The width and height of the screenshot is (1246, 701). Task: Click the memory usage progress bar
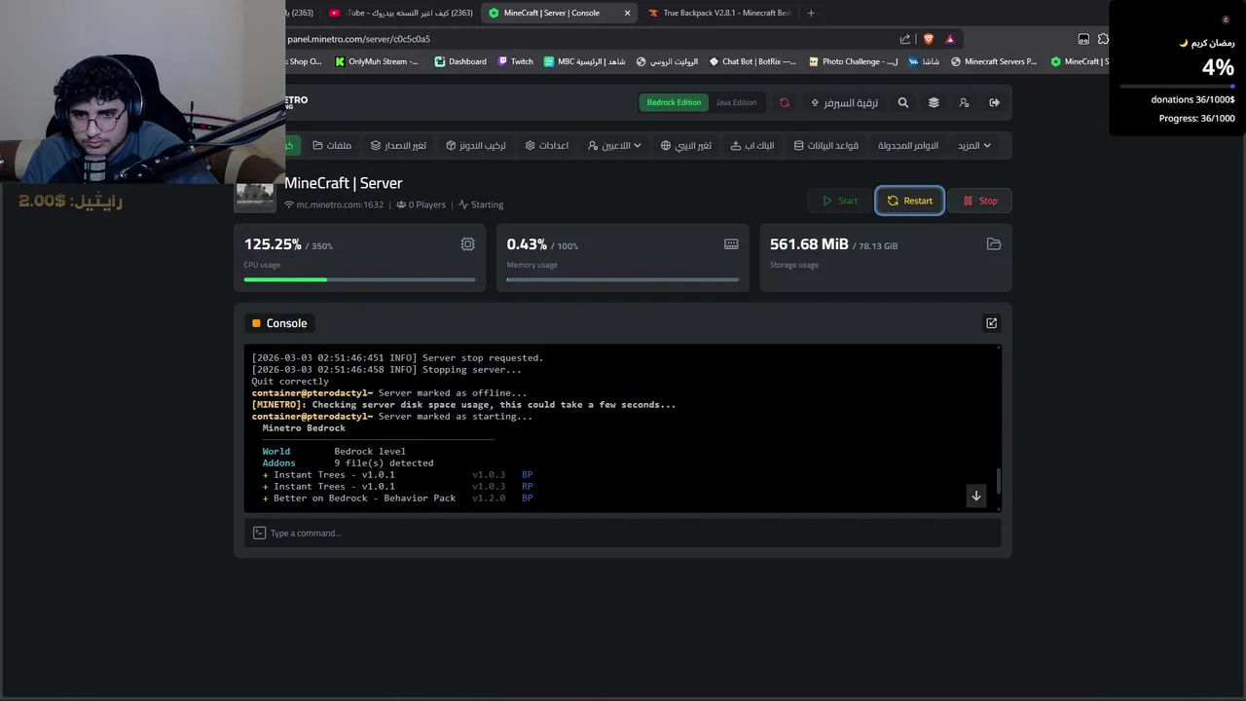[623, 279]
